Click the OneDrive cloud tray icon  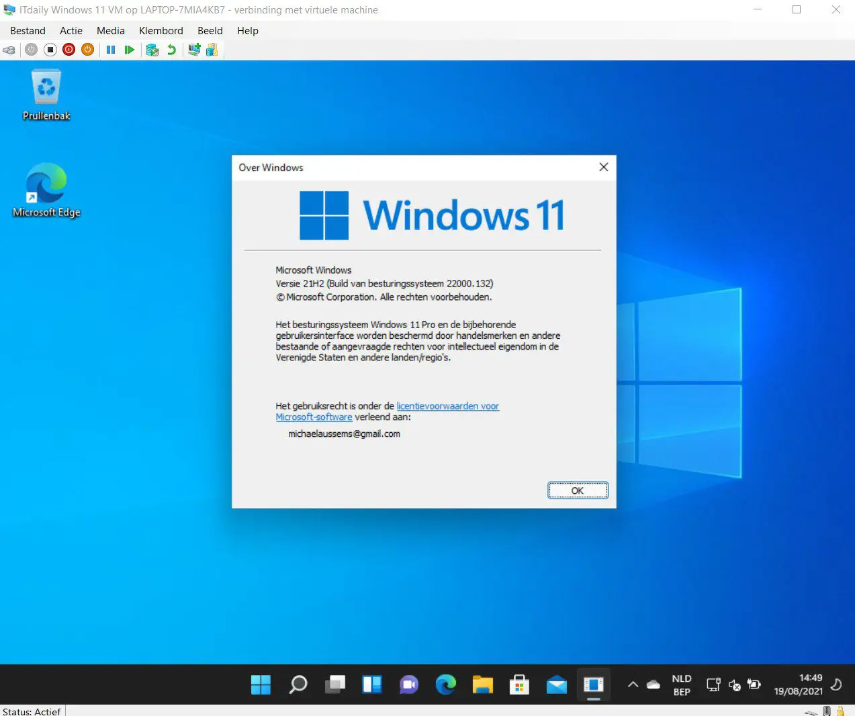(x=654, y=684)
